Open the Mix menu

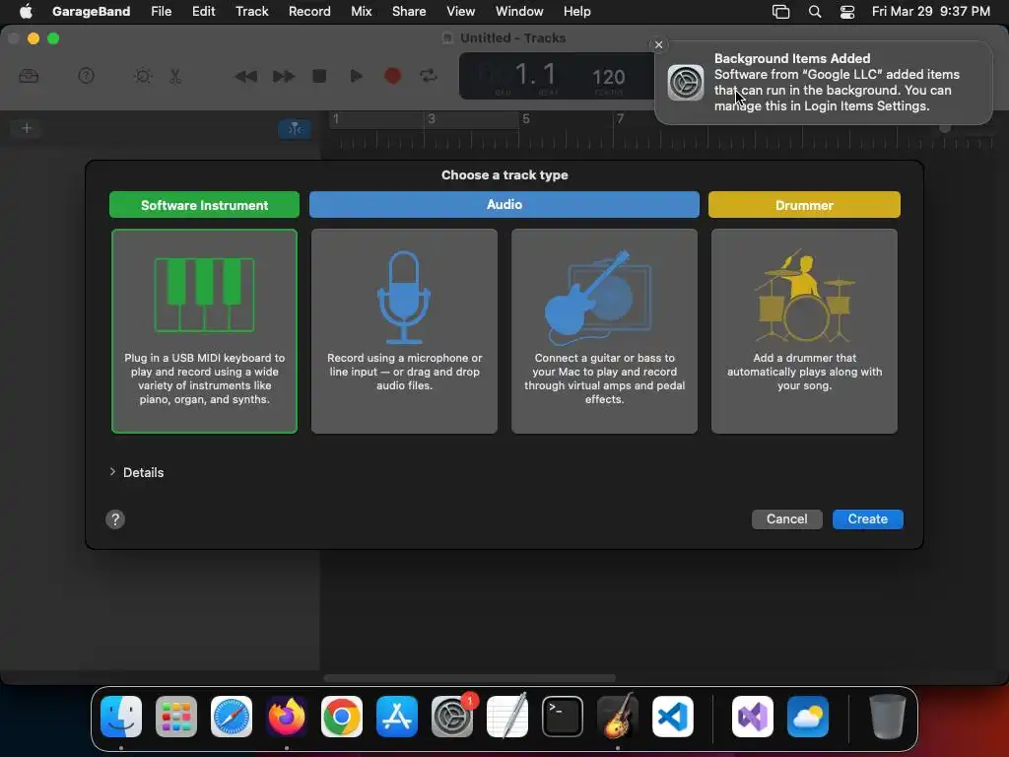click(x=361, y=11)
